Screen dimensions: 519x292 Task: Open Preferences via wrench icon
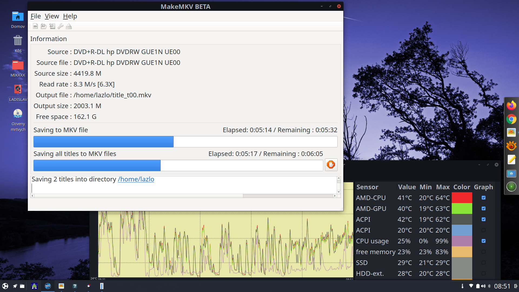click(61, 26)
